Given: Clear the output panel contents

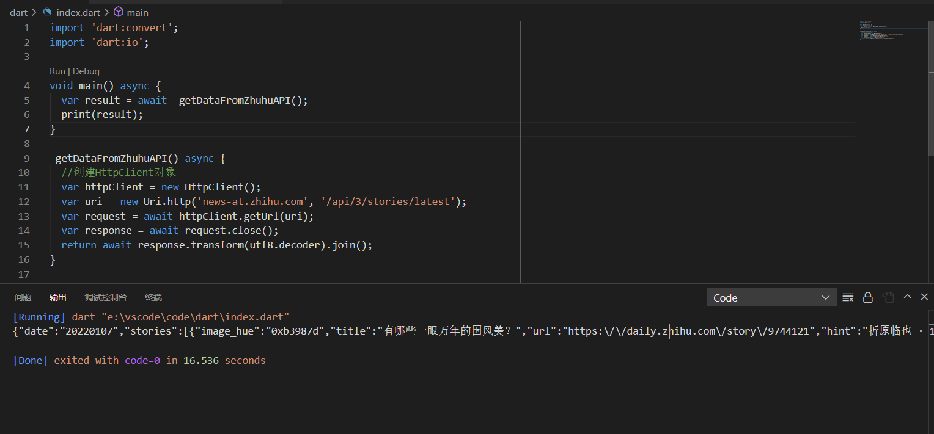Looking at the screenshot, I should tap(848, 297).
